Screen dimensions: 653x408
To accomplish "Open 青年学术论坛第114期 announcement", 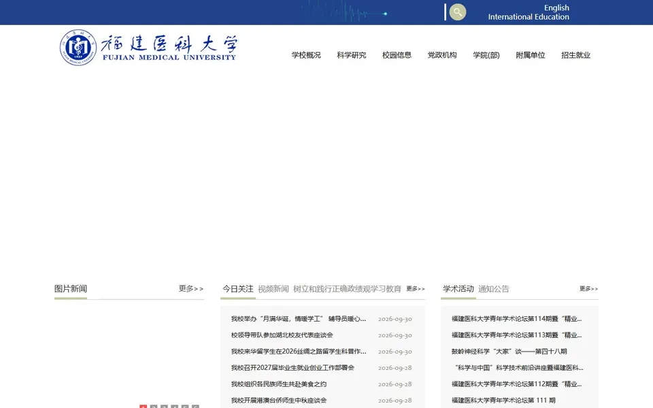I will (517, 319).
